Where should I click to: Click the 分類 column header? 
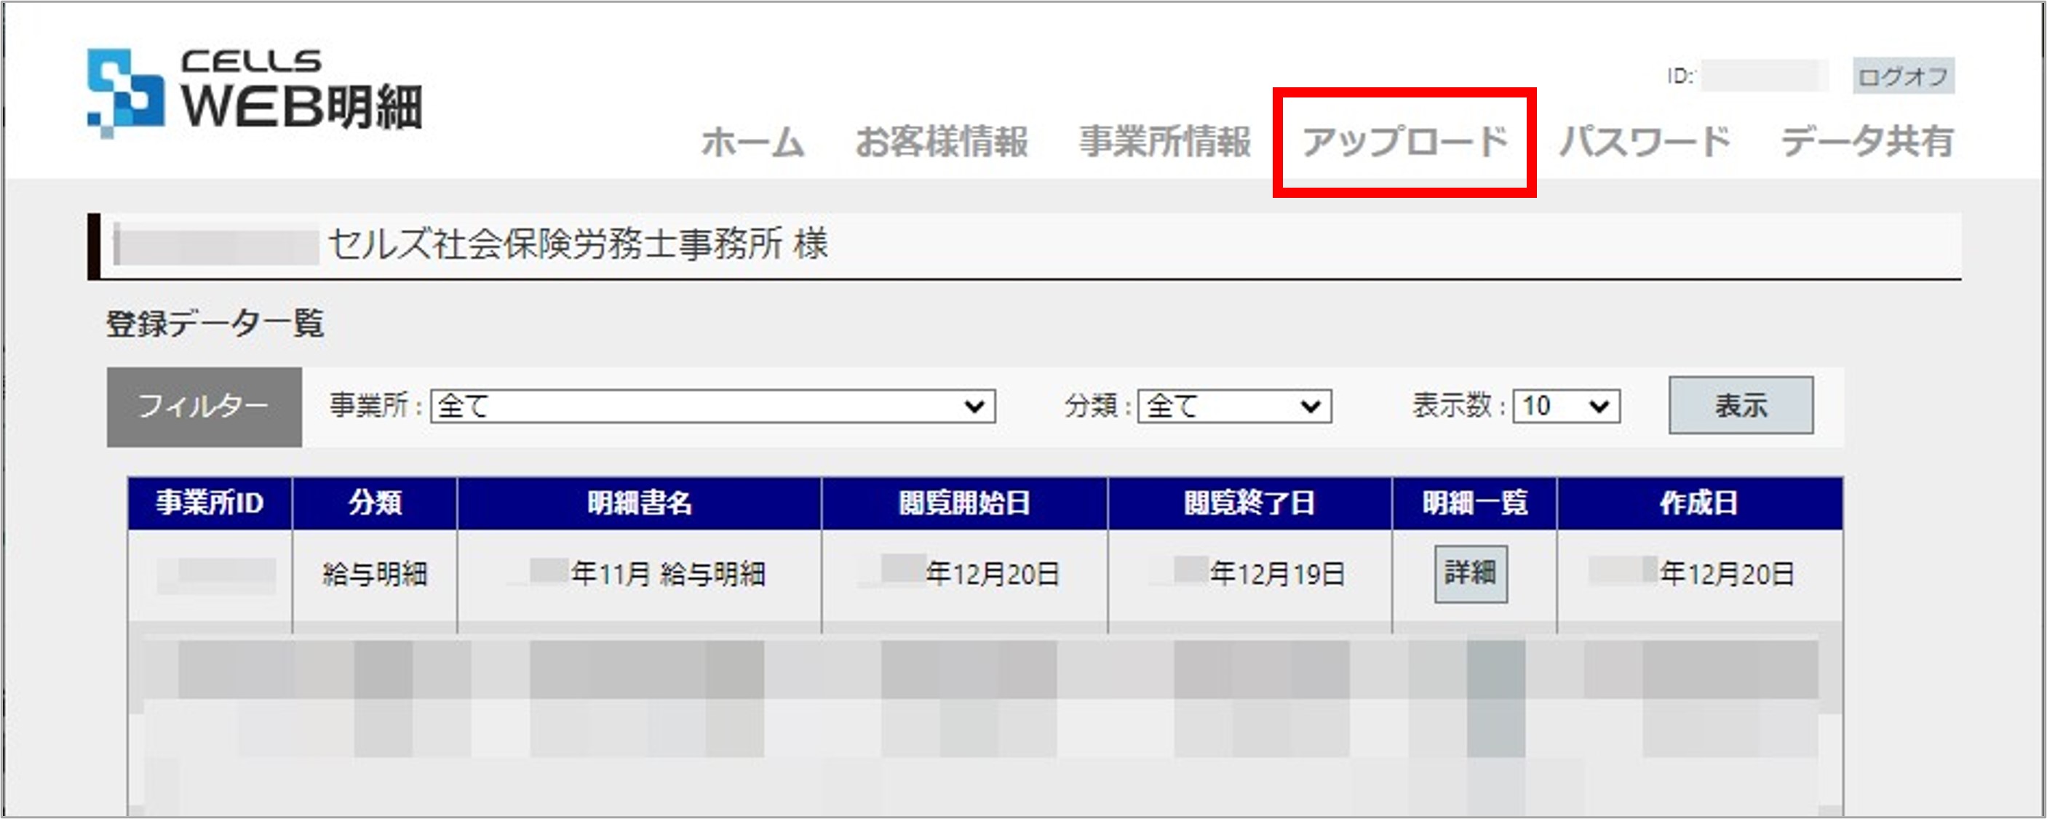coord(375,503)
